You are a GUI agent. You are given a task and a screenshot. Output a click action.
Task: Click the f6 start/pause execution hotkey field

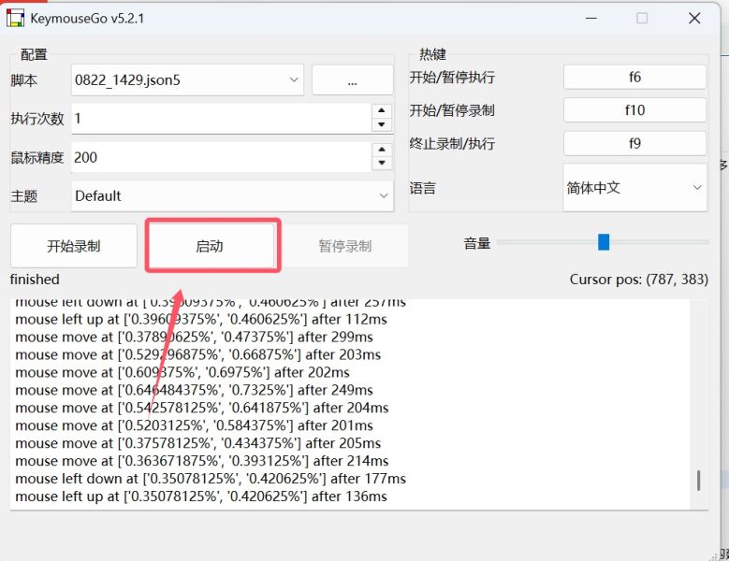[634, 77]
